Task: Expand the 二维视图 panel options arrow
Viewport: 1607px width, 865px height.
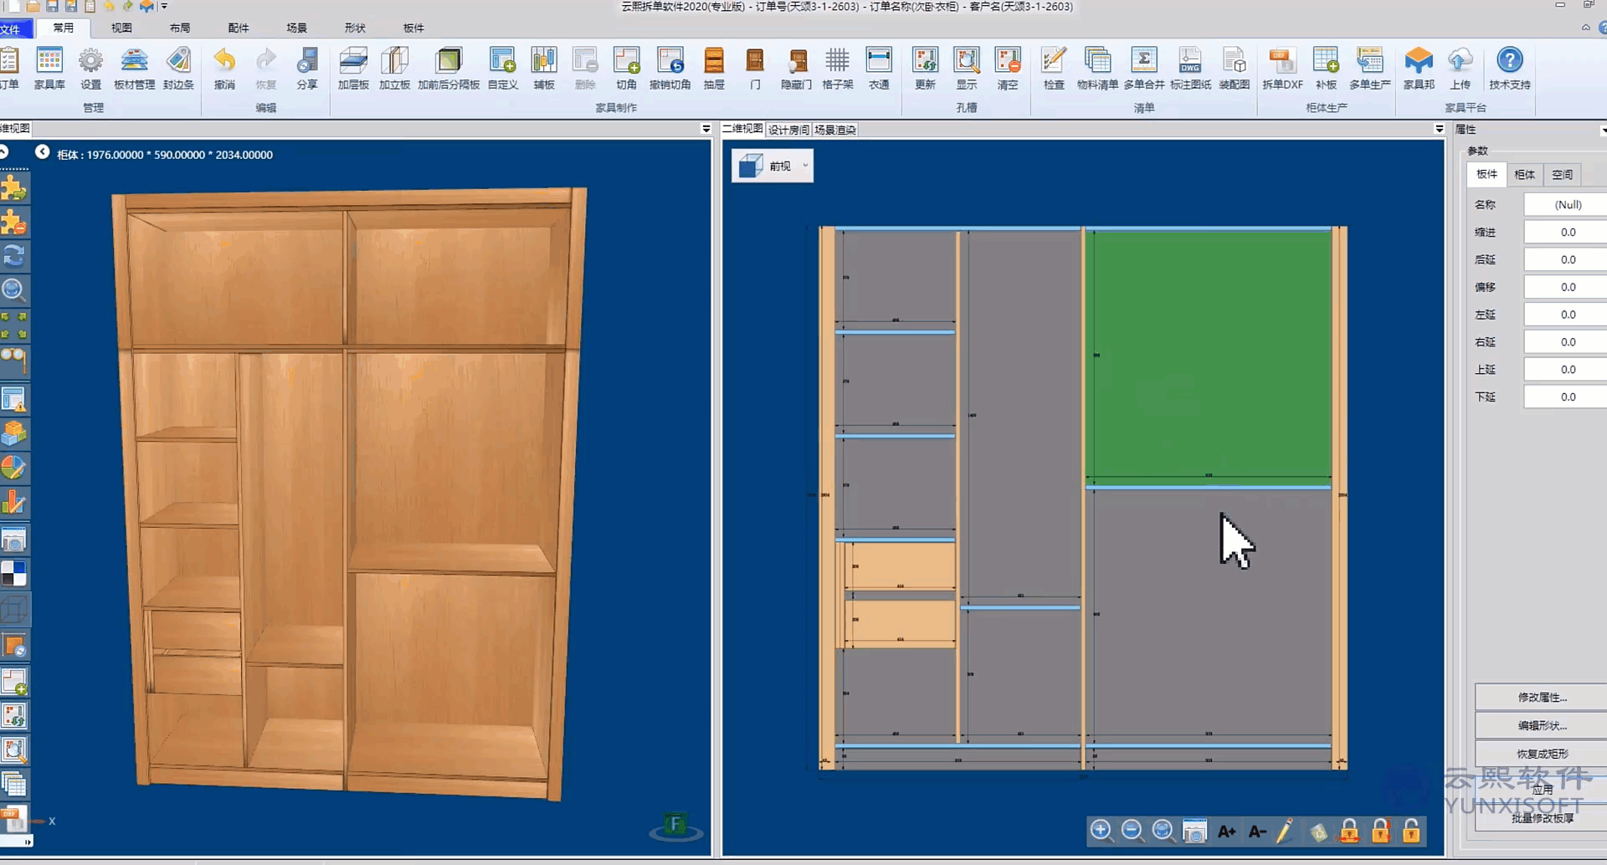Action: [x=1439, y=129]
